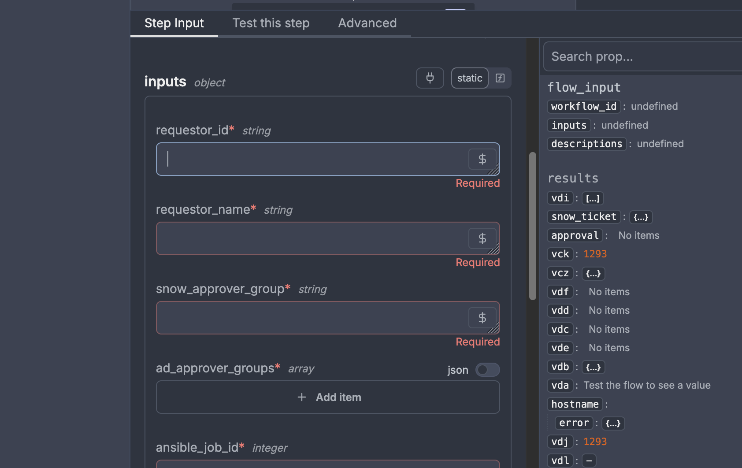The image size is (742, 468).
Task: Click dollar icon in requestor_id field
Action: [482, 159]
